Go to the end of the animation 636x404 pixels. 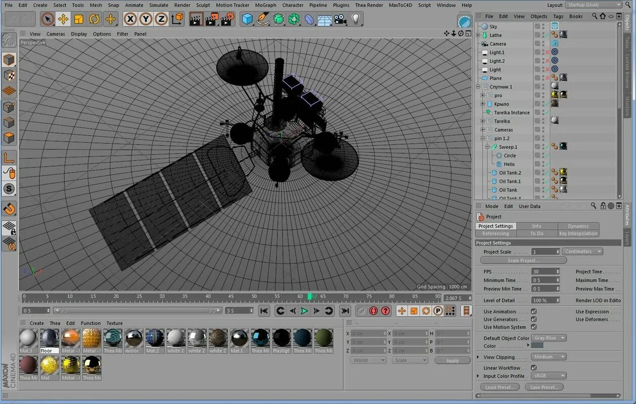click(x=345, y=311)
